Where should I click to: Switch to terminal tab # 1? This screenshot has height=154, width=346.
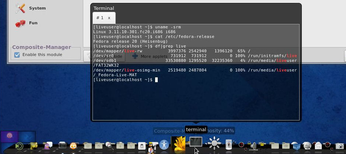point(100,18)
